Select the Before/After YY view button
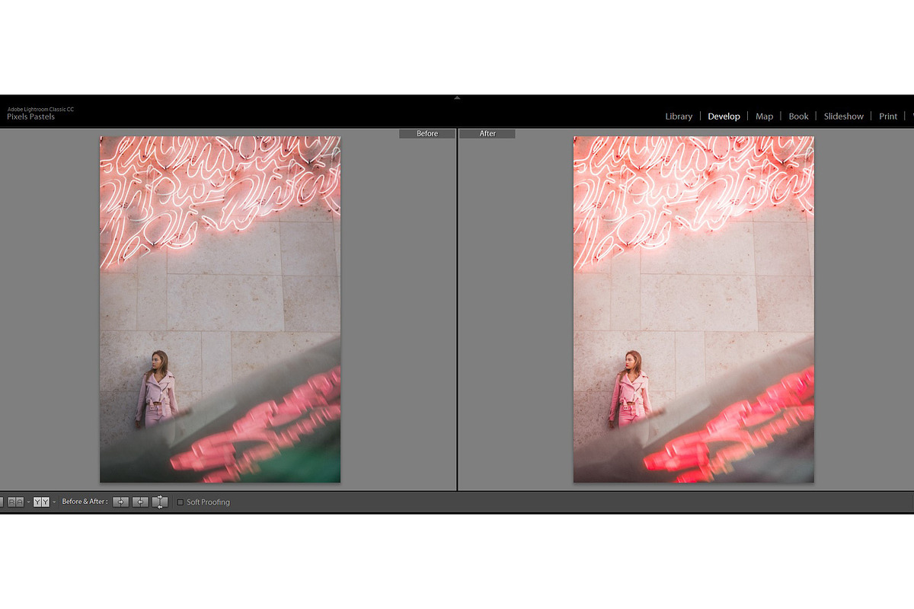The width and height of the screenshot is (914, 609). [x=41, y=502]
